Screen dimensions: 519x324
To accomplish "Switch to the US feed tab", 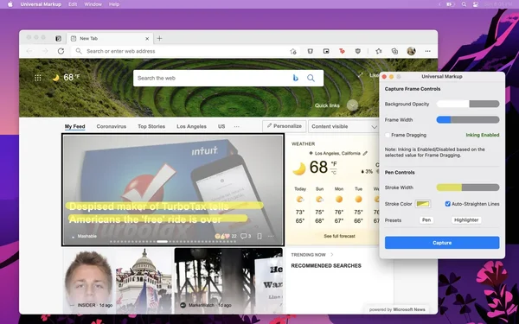I will 221,126.
